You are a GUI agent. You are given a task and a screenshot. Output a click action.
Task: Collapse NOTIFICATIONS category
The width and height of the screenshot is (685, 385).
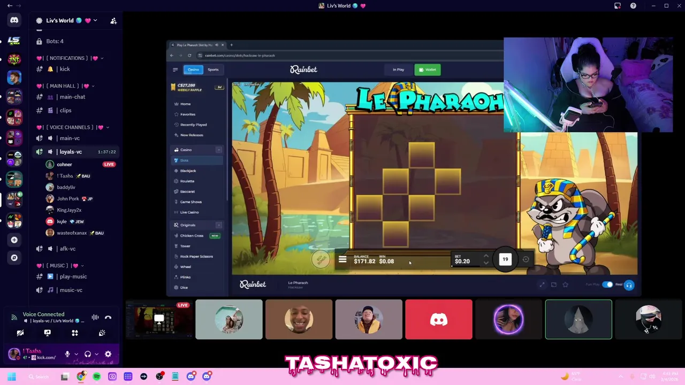[69, 58]
